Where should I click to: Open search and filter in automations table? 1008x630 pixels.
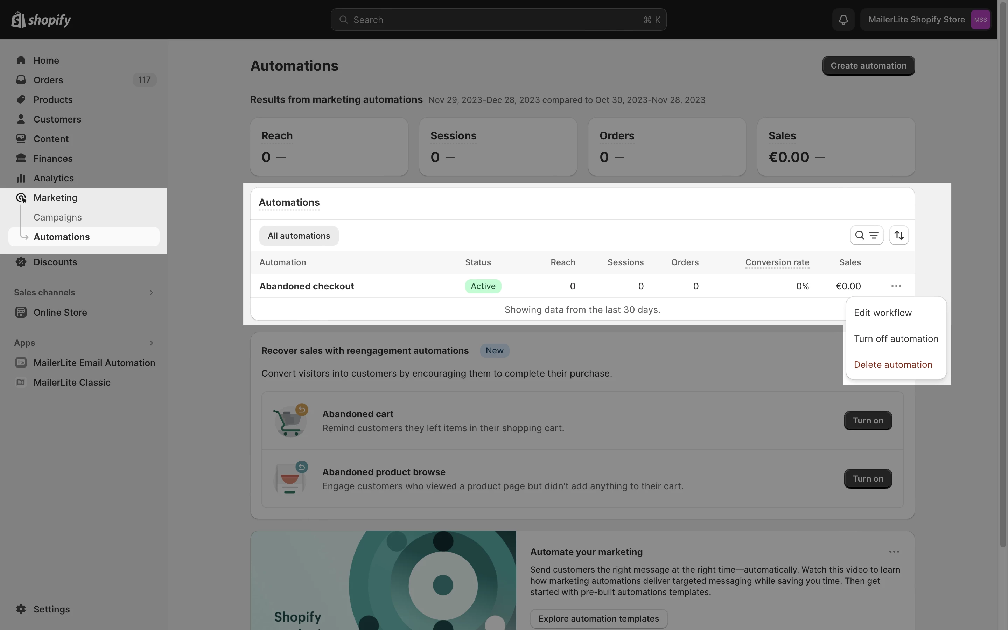[866, 236]
